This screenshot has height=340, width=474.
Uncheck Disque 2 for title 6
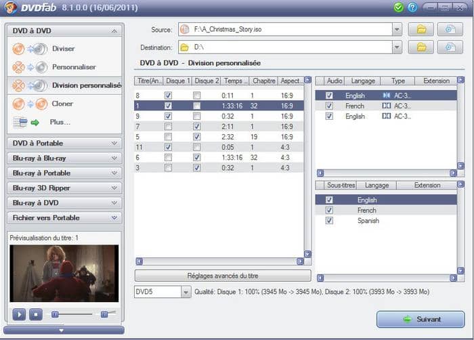tap(196, 157)
